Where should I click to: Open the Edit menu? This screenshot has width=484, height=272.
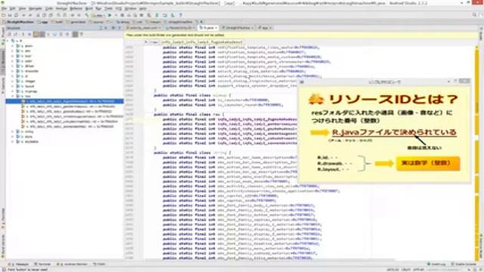click(12, 8)
